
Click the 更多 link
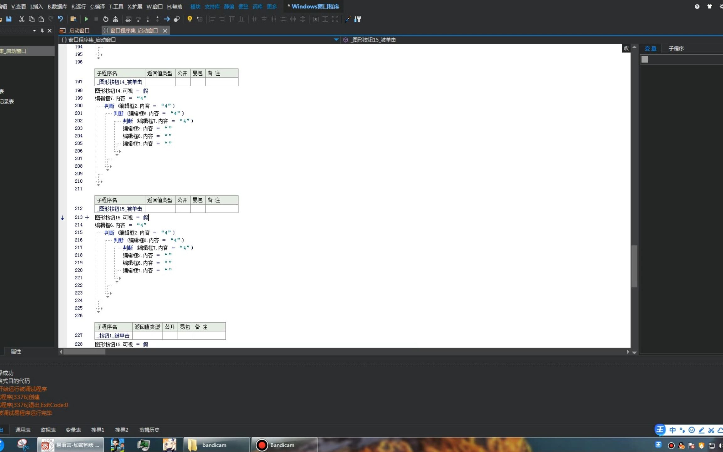pos(272,7)
